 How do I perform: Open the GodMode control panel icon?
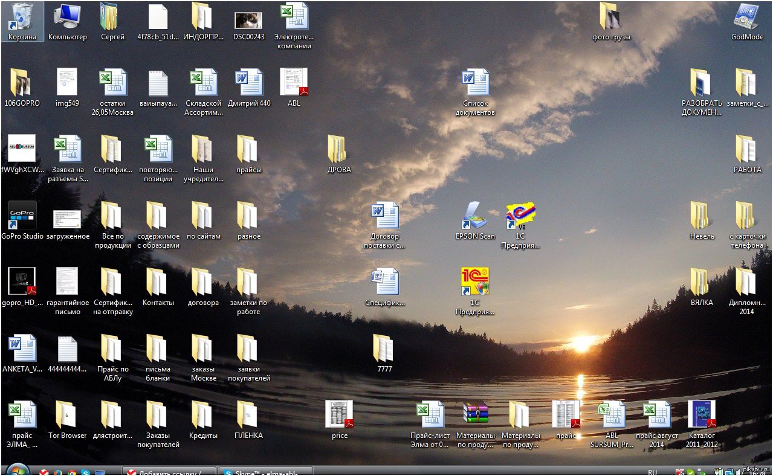[747, 18]
